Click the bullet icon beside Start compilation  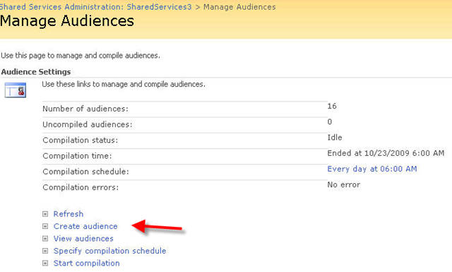click(x=45, y=263)
